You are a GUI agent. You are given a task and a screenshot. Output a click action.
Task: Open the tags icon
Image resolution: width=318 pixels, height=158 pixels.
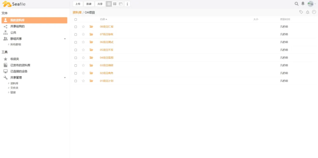(x=301, y=12)
